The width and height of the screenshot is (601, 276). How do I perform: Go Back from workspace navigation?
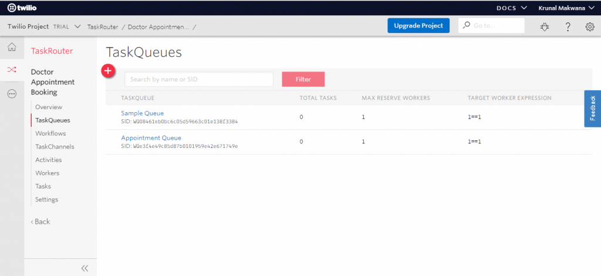click(x=40, y=221)
